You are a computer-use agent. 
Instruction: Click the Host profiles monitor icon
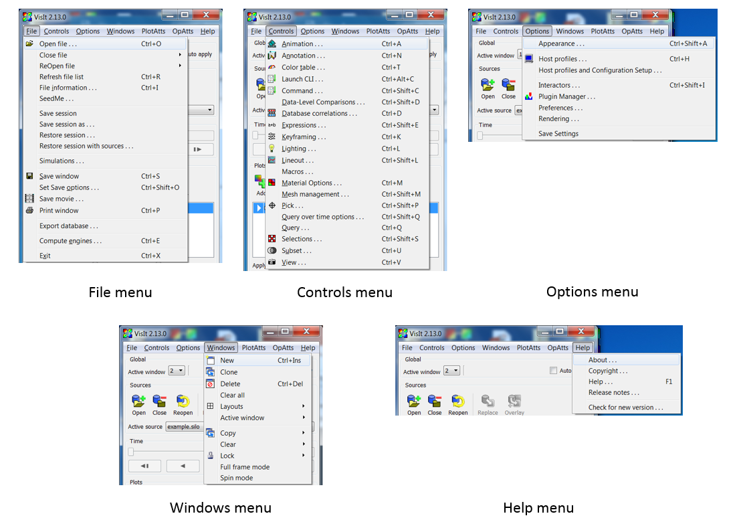pyautogui.click(x=529, y=58)
